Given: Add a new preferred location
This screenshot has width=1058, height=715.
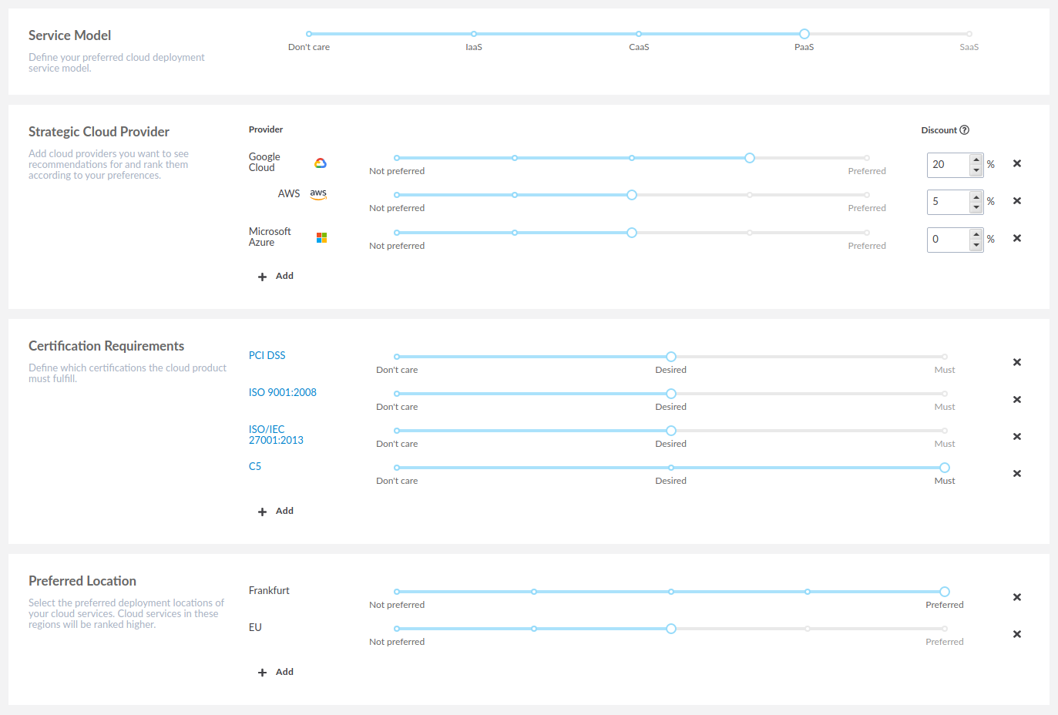Looking at the screenshot, I should tap(276, 672).
